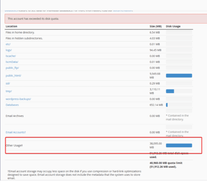The width and height of the screenshot is (207, 184).
Task: Open the public_html/ directory link
Action: click(x=13, y=76)
